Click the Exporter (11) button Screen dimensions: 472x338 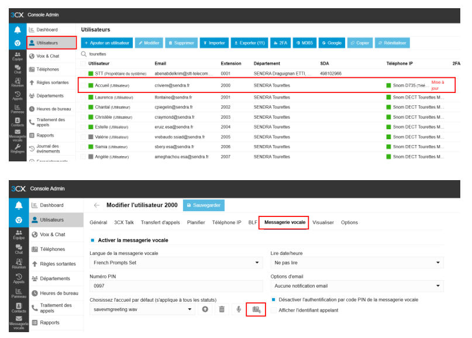(x=250, y=43)
